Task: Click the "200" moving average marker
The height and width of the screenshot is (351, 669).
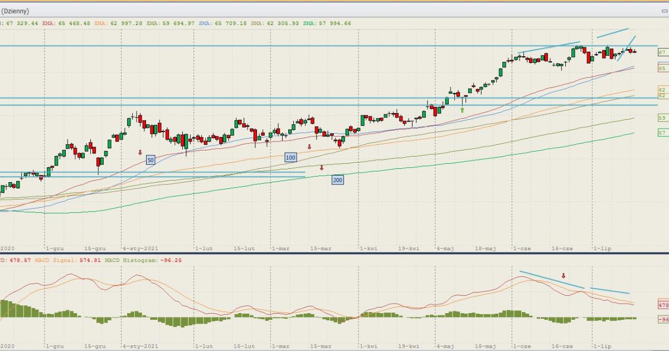Action: [x=337, y=180]
